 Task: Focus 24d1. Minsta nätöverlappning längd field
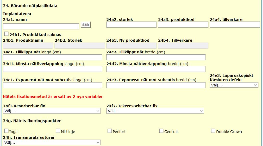click(53, 69)
